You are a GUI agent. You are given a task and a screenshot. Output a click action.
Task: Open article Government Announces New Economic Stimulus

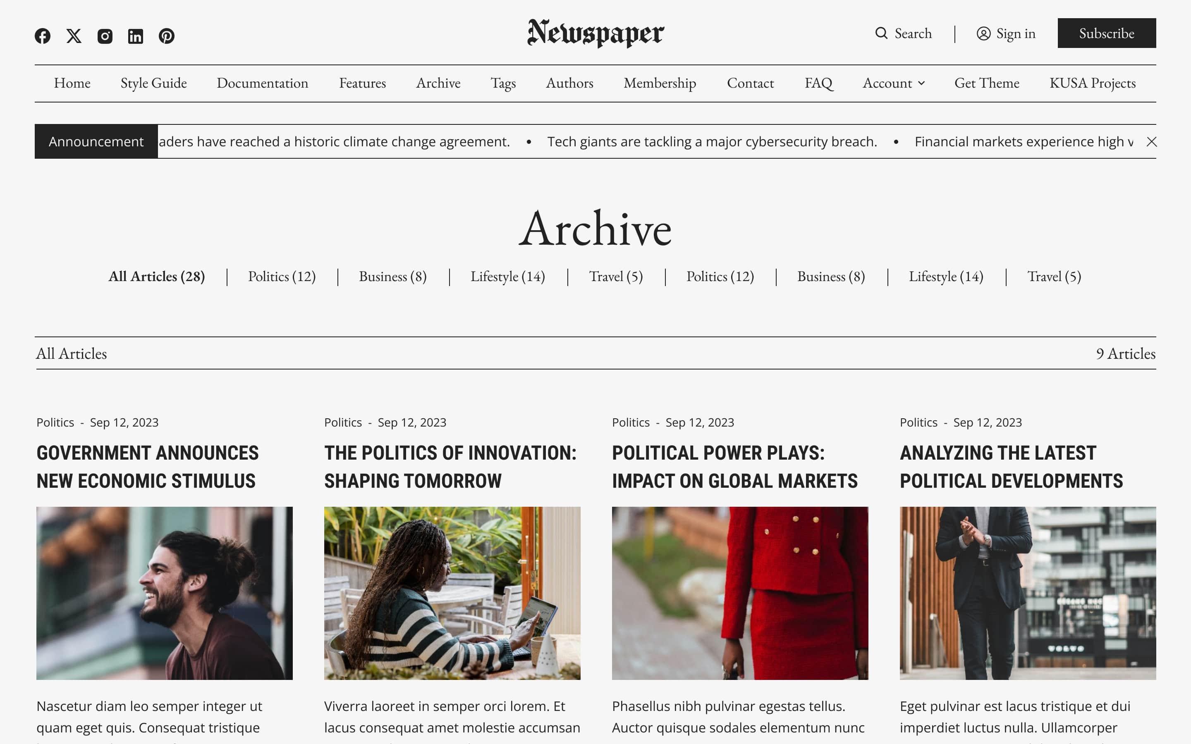(x=148, y=467)
